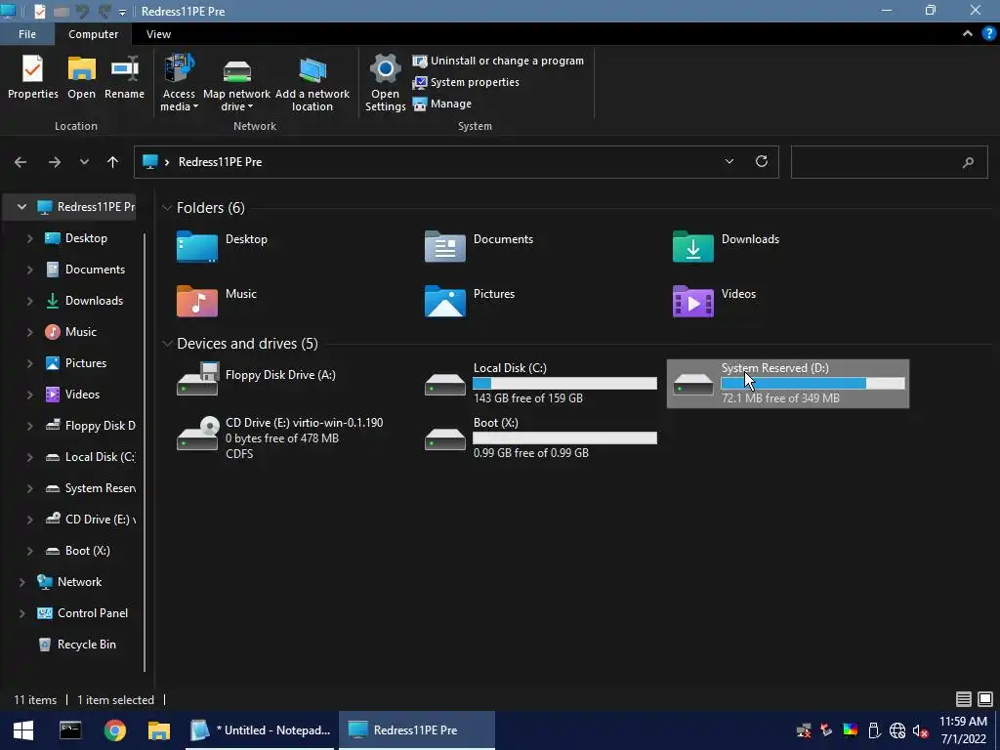Open File Explorer taskbar icon
1000x750 pixels.
click(x=159, y=730)
